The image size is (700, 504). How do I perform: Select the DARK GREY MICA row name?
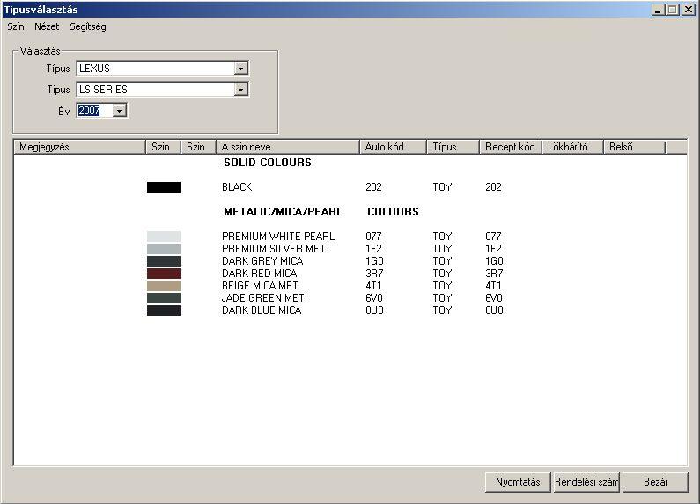262,261
